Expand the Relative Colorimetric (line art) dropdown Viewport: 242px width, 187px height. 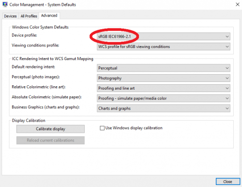coord(164,88)
